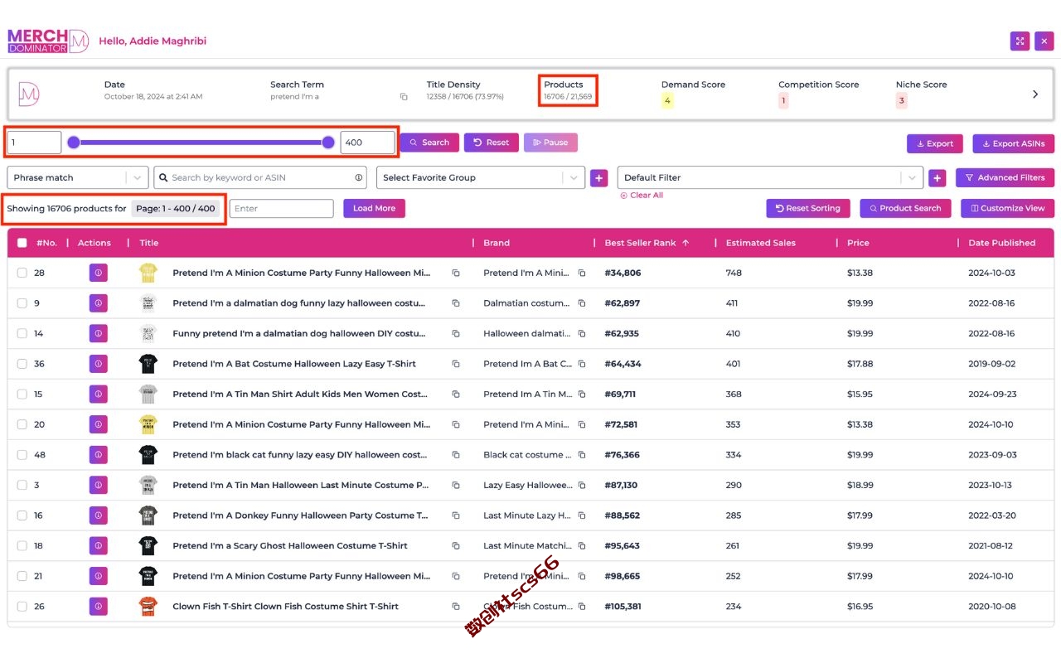Image resolution: width=1061 pixels, height=663 pixels.
Task: Check the box for row number 28
Action: click(x=22, y=273)
